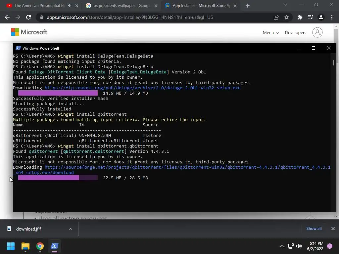
Task: Click the Microsoft logo on the page
Action: (x=29, y=32)
